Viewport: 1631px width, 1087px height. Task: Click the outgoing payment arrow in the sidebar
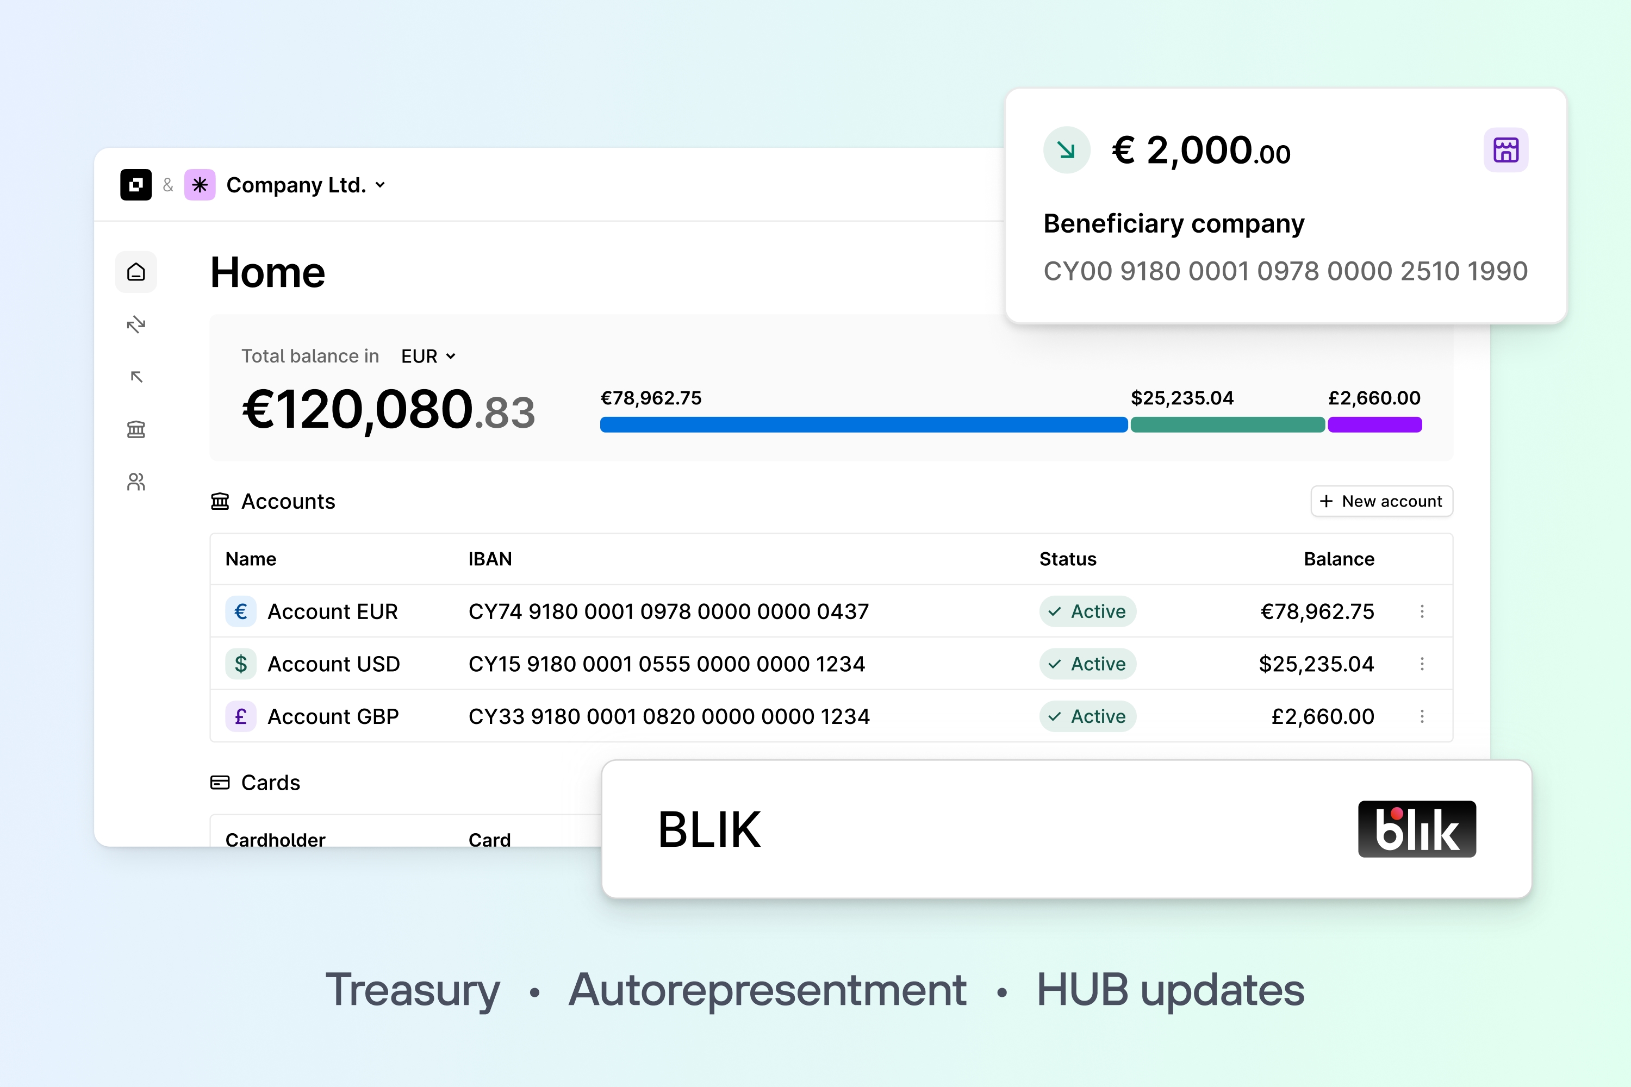click(x=136, y=377)
